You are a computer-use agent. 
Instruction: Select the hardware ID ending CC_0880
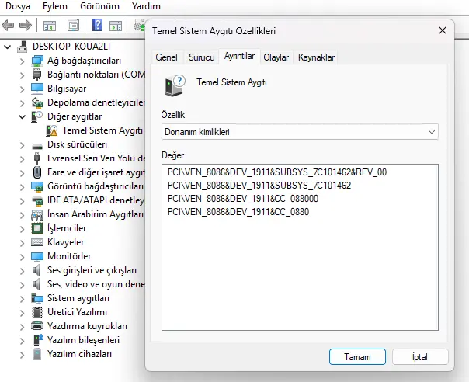click(x=238, y=212)
